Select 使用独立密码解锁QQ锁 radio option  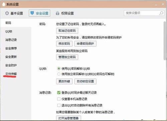(x=59, y=74)
